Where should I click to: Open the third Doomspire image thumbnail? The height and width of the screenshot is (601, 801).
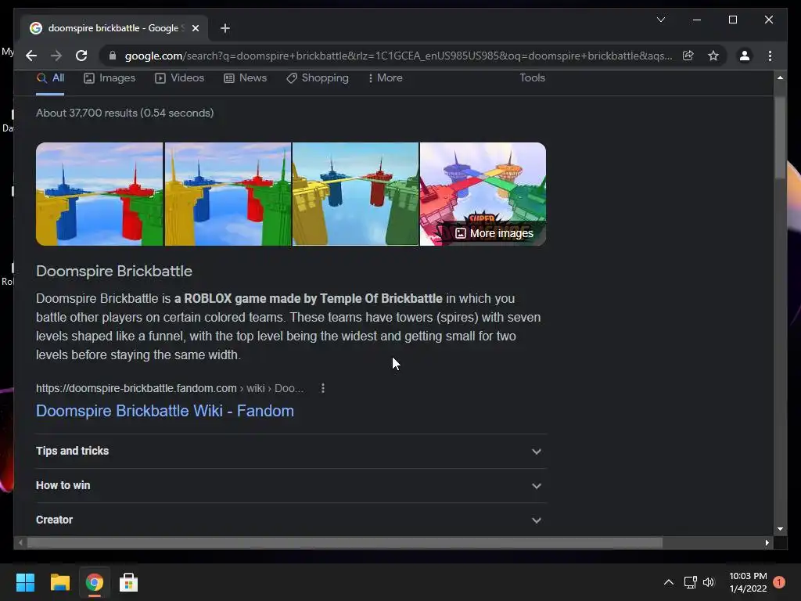(x=356, y=194)
